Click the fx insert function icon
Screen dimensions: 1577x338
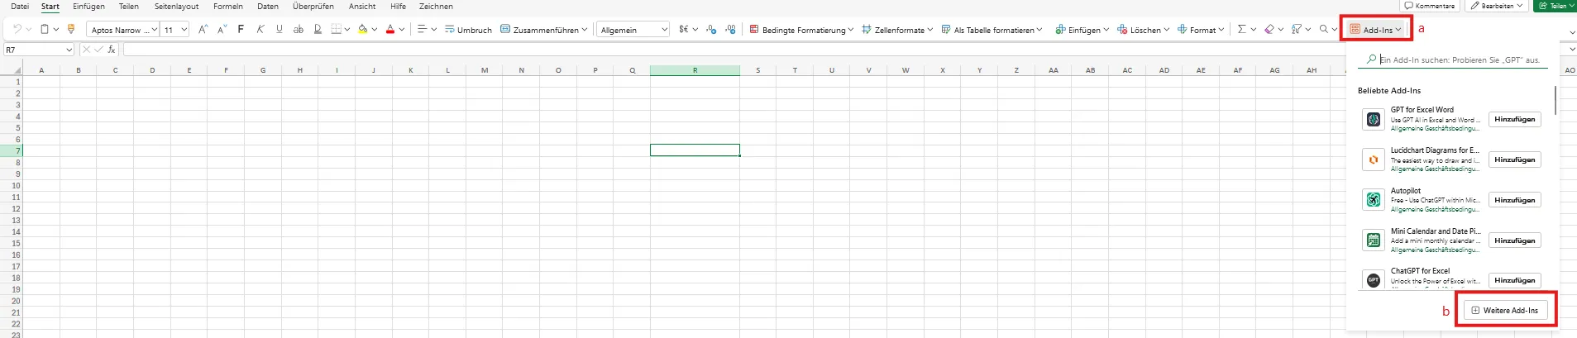click(x=112, y=50)
